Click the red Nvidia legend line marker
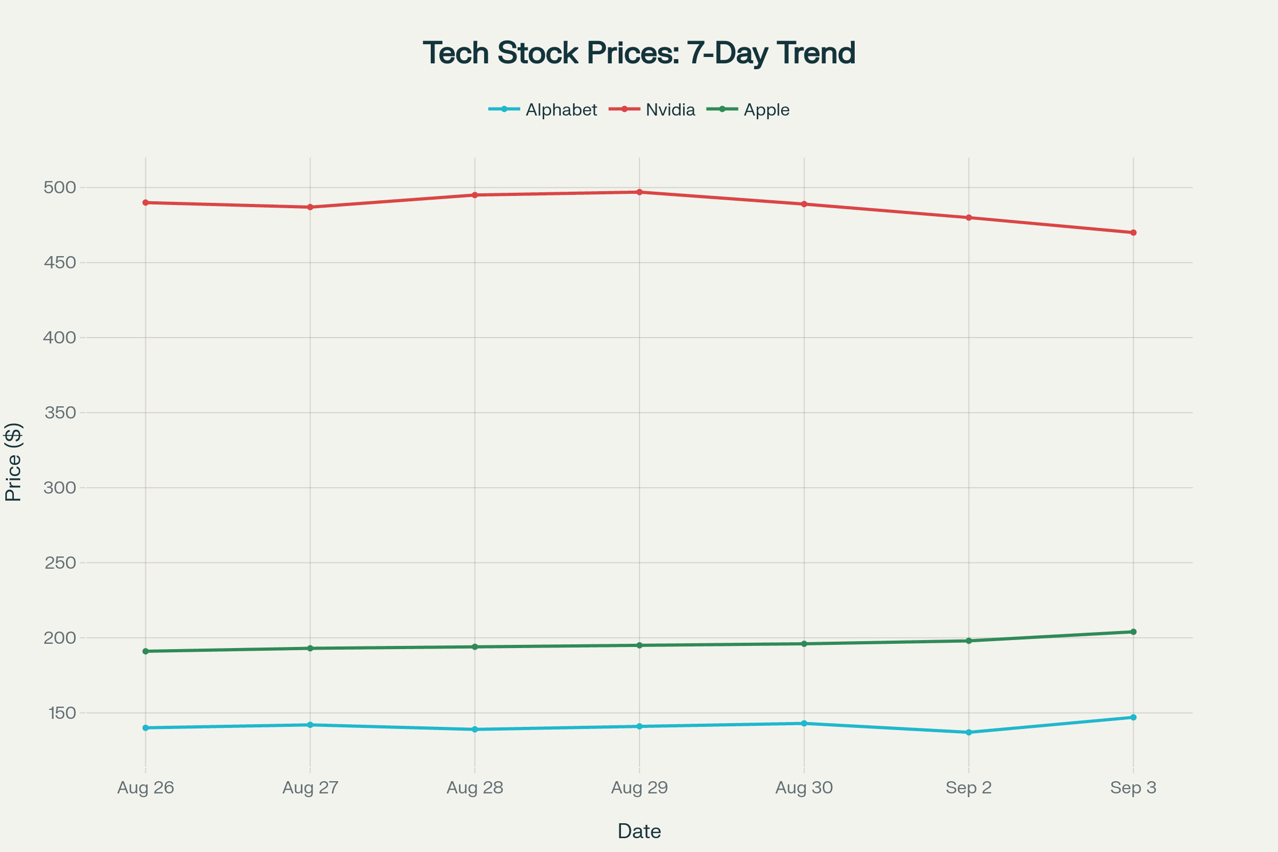Viewport: 1278px width, 852px height. pos(624,109)
